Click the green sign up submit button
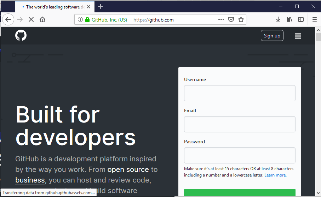The height and width of the screenshot is (197, 321). [240, 193]
